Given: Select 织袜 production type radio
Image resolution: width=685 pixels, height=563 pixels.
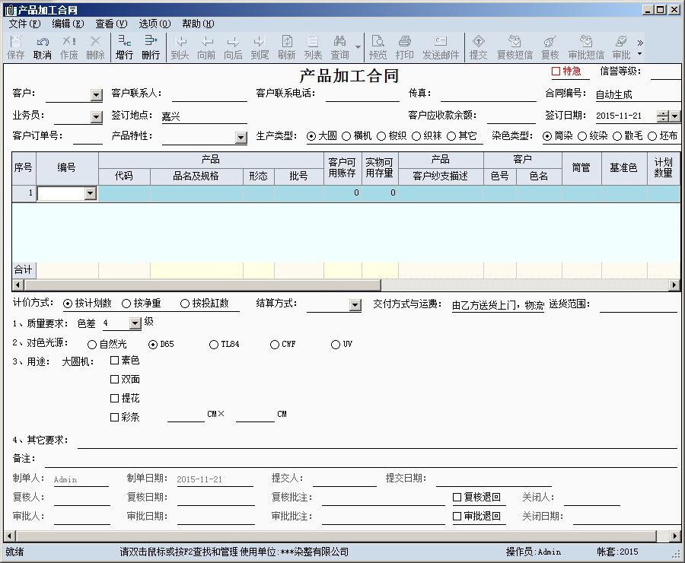Looking at the screenshot, I should [x=416, y=136].
